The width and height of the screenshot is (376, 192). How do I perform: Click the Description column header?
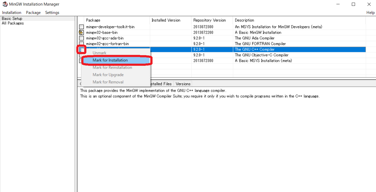pos(299,20)
